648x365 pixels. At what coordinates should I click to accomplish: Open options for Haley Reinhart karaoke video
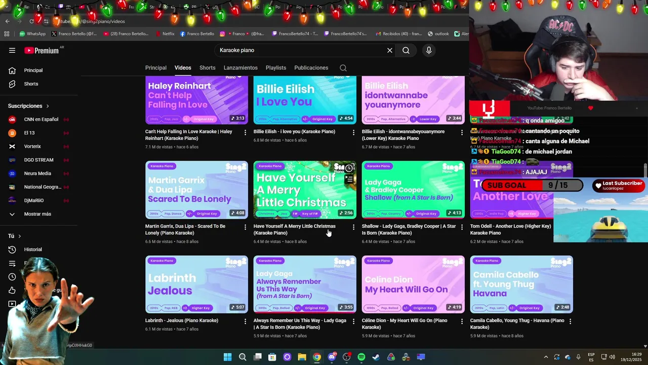(x=245, y=132)
